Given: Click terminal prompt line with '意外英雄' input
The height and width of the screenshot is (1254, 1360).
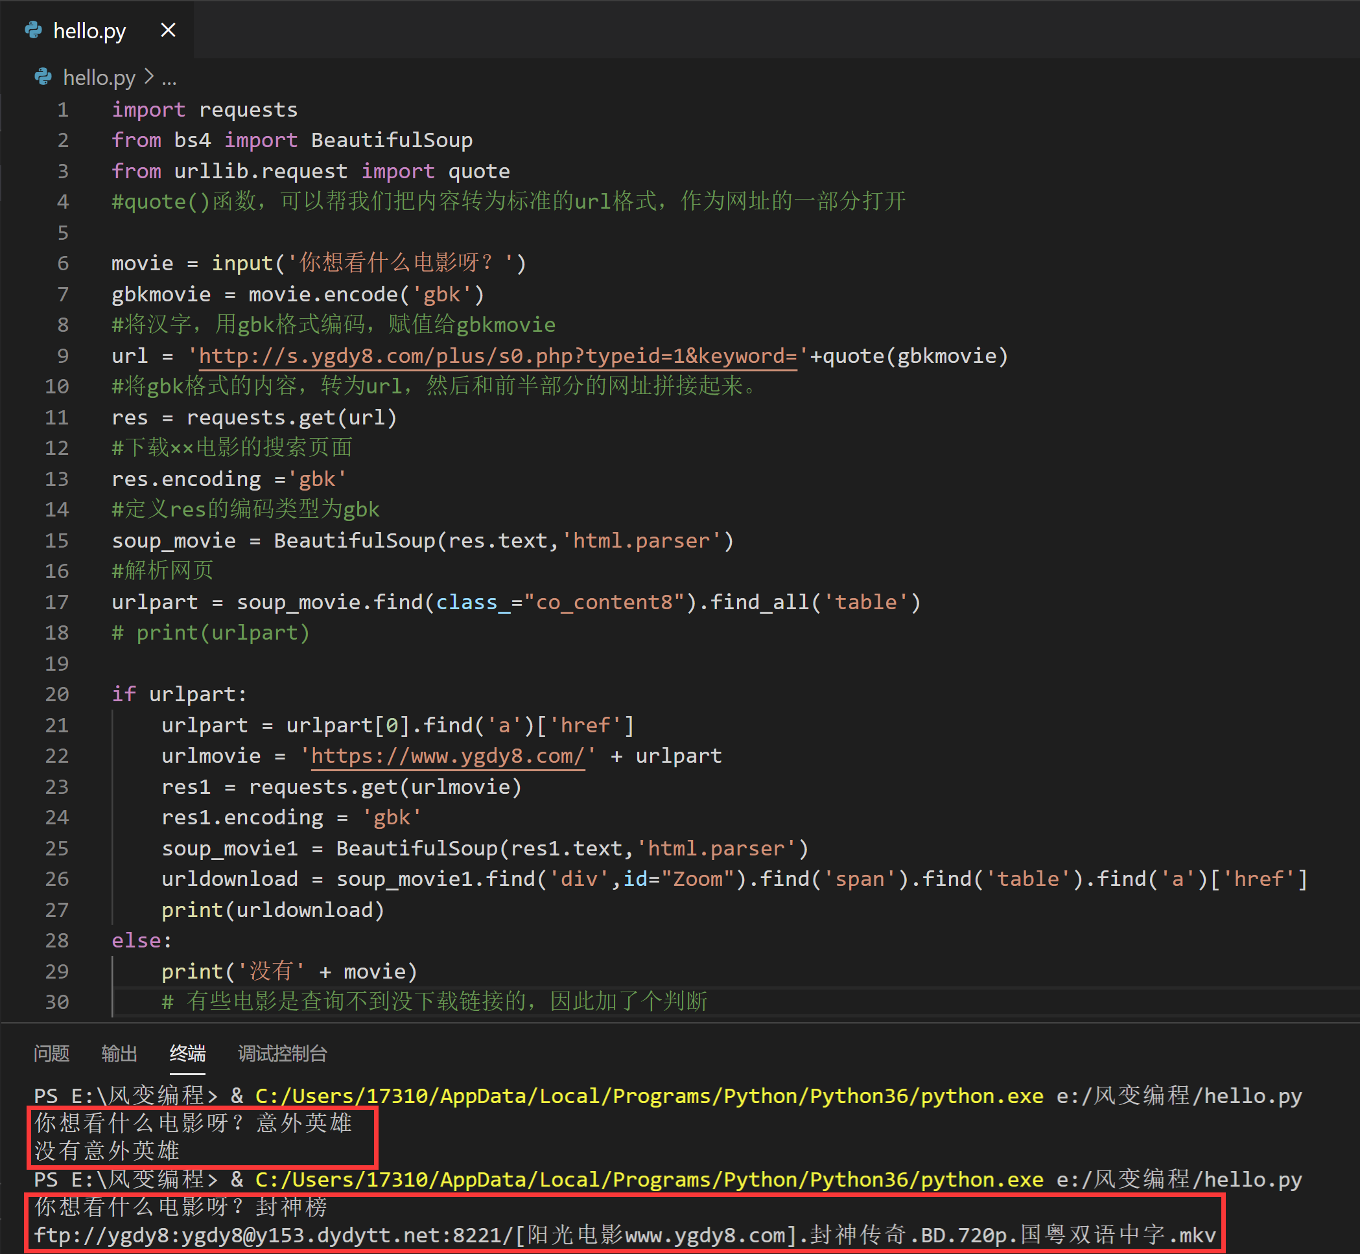Looking at the screenshot, I should (x=193, y=1123).
